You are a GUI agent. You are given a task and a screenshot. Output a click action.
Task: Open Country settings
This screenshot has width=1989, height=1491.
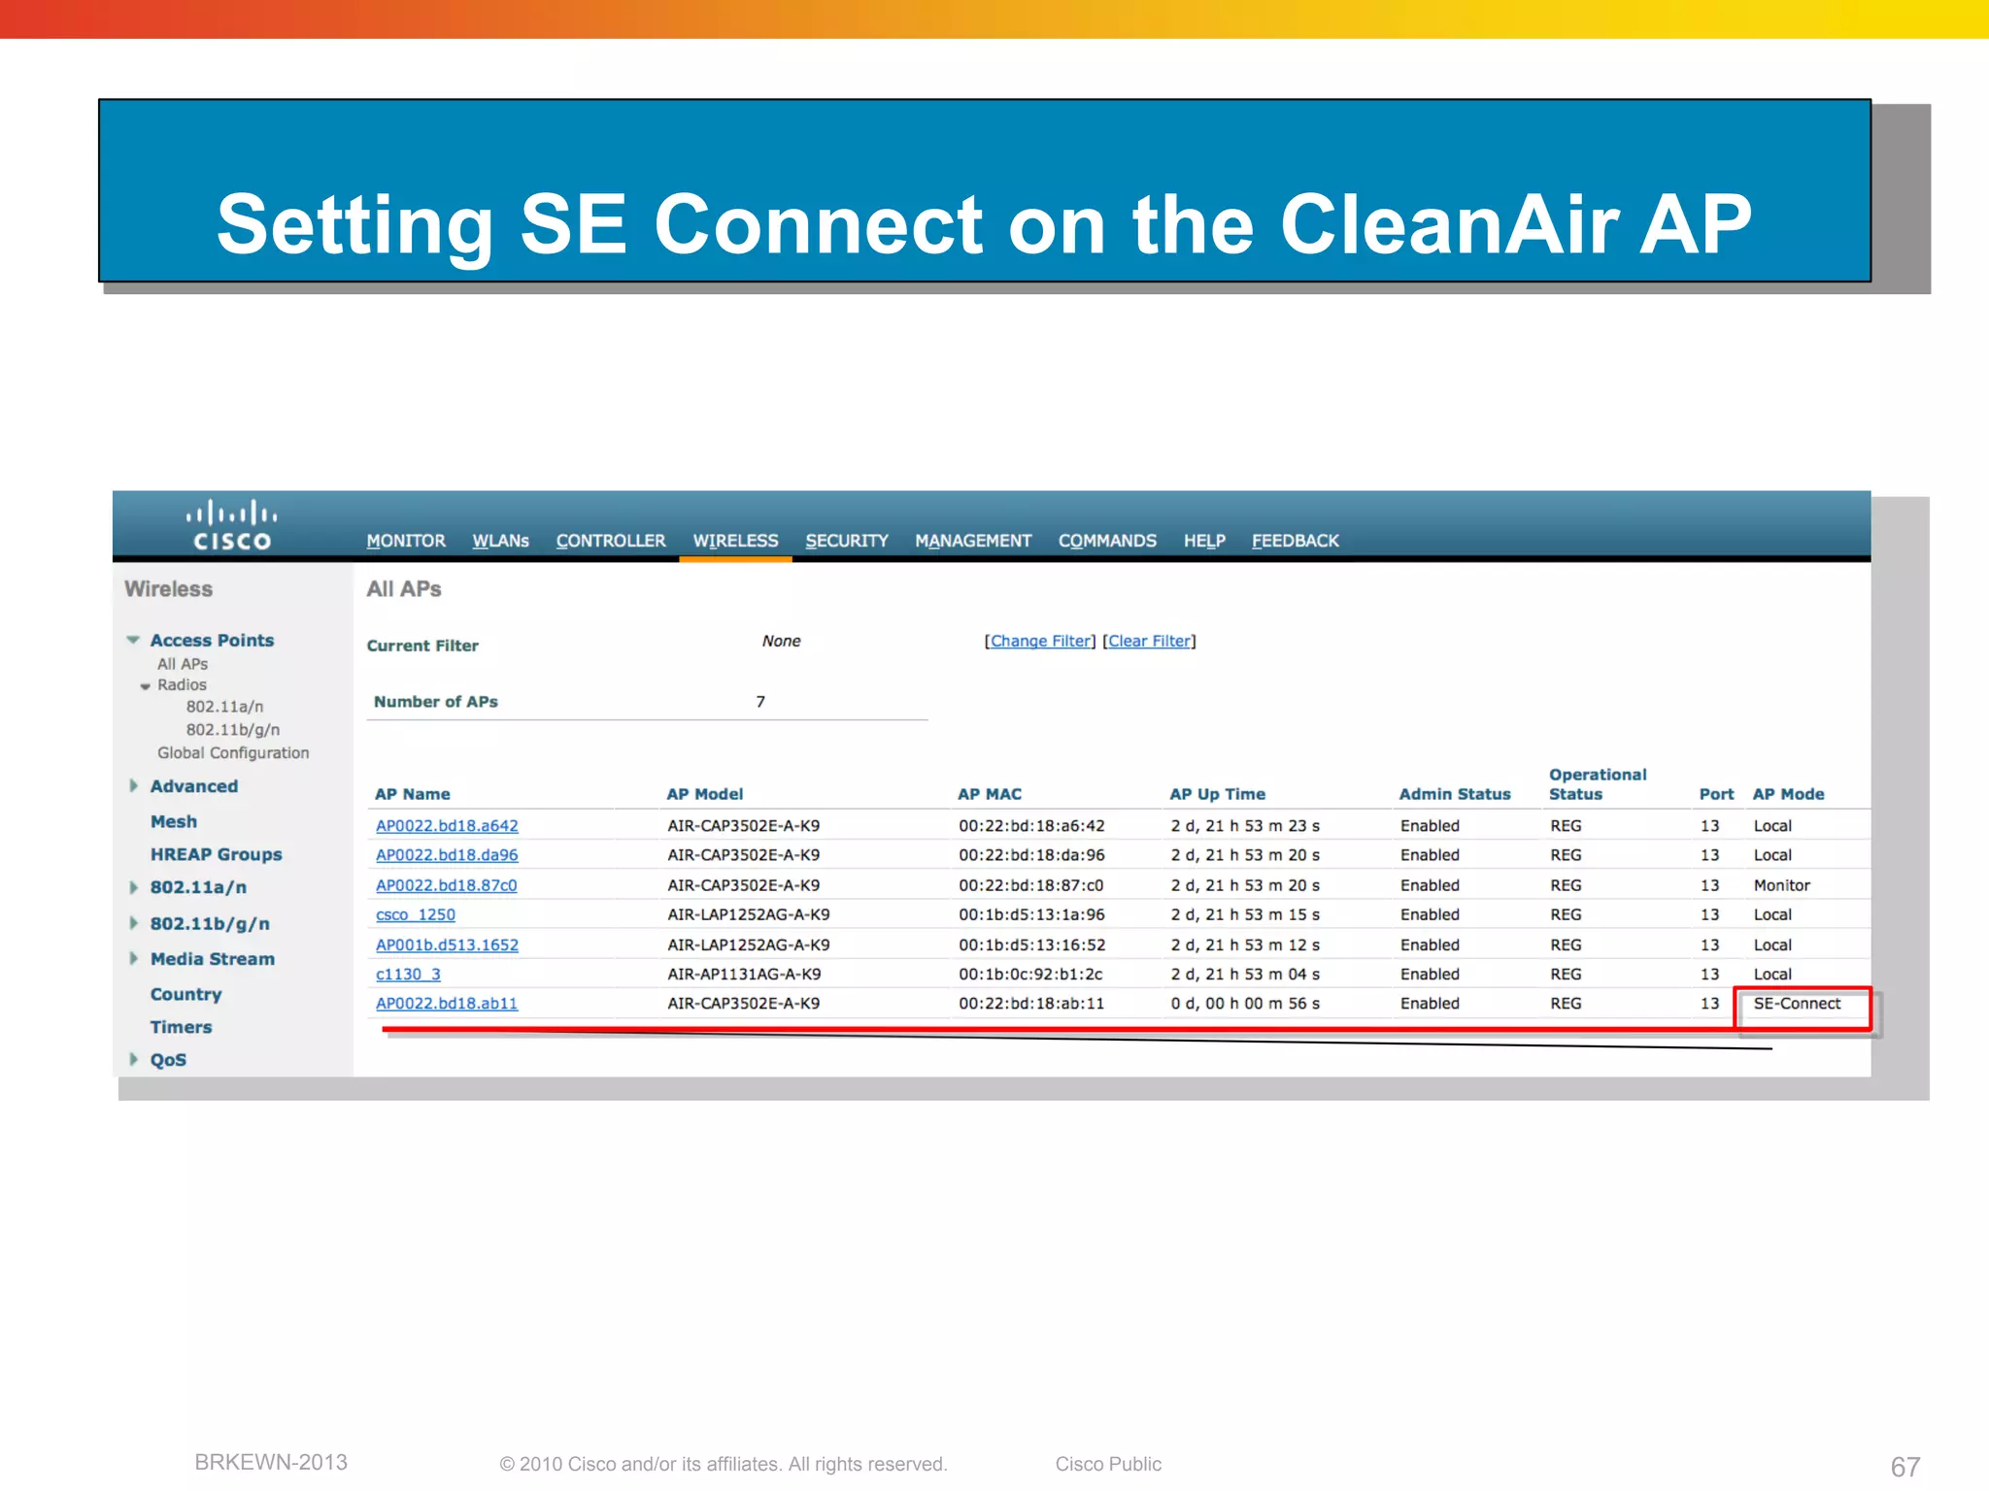[185, 994]
